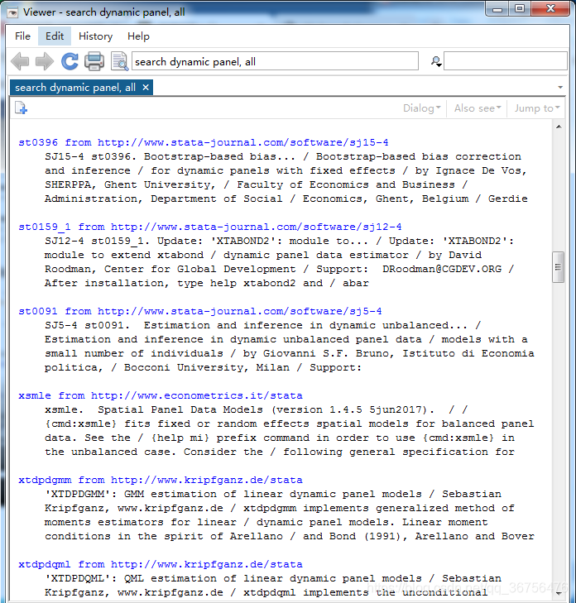
Task: Click text 'module to extend xtabond'
Action: tap(124, 256)
